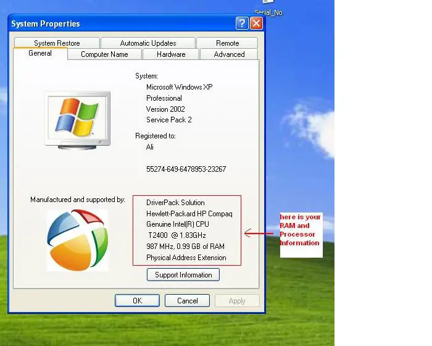The image size is (432, 346).
Task: Open the Computer Name tab
Action: click(x=104, y=54)
